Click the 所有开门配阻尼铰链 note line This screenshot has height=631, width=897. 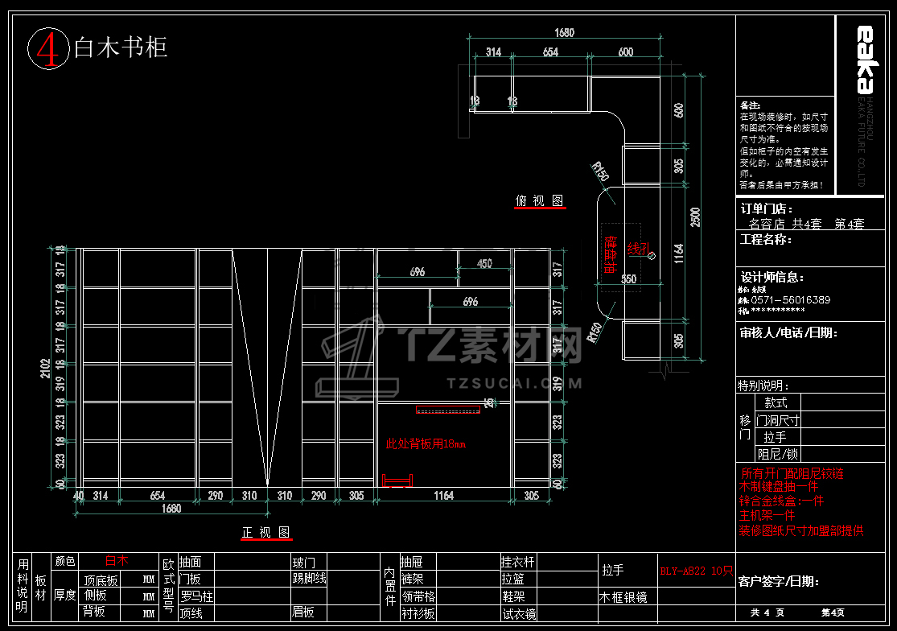(792, 474)
